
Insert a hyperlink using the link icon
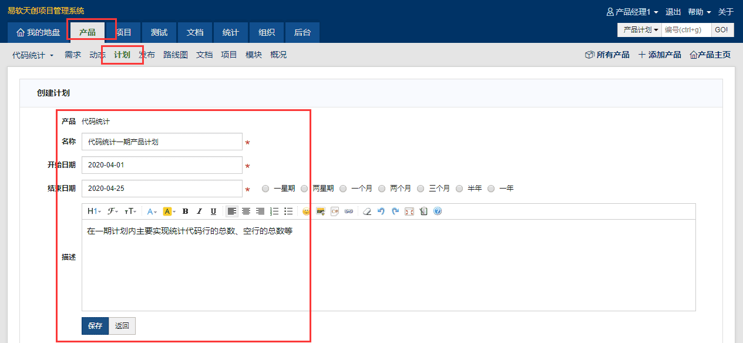point(349,211)
